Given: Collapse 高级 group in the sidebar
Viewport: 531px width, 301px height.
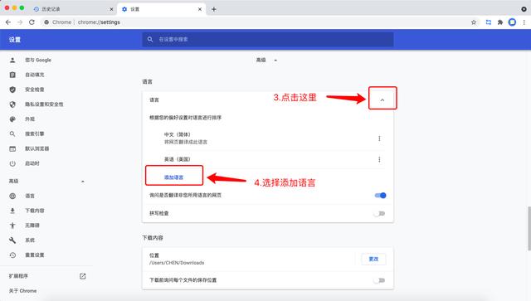Looking at the screenshot, I should [x=83, y=182].
